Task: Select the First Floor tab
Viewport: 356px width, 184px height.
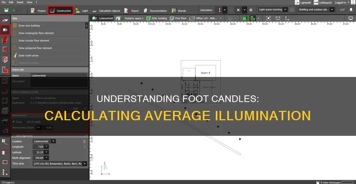Action: coord(178,18)
